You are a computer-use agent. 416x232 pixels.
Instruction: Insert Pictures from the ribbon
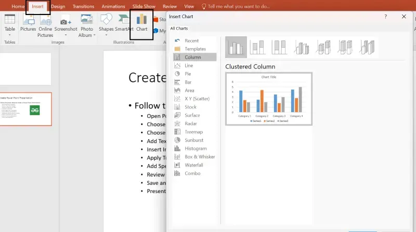(28, 23)
